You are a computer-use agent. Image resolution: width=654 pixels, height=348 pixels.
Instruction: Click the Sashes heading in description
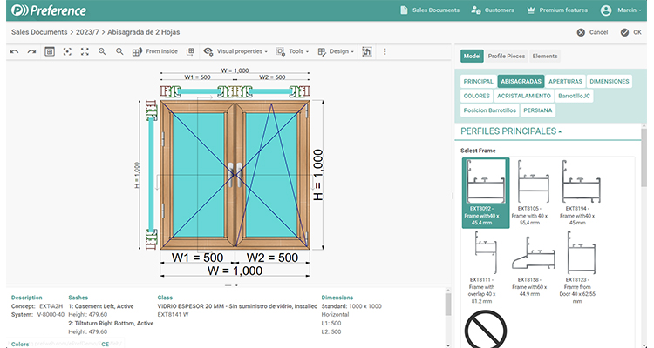pyautogui.click(x=78, y=298)
